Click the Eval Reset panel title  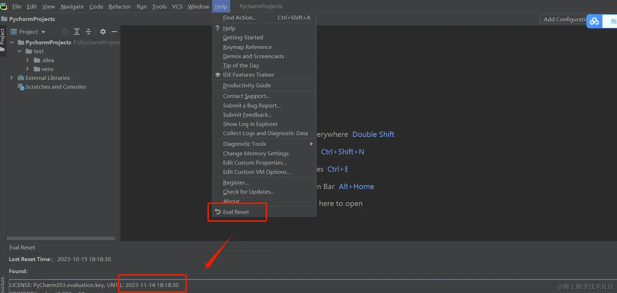(22, 247)
